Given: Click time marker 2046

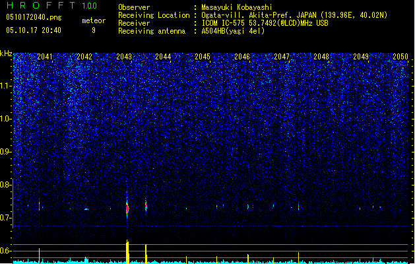Looking at the screenshot, I should point(242,57).
